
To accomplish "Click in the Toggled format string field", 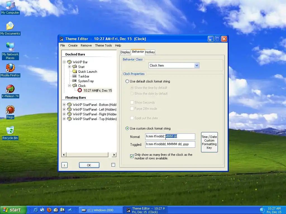I will pos(170,144).
